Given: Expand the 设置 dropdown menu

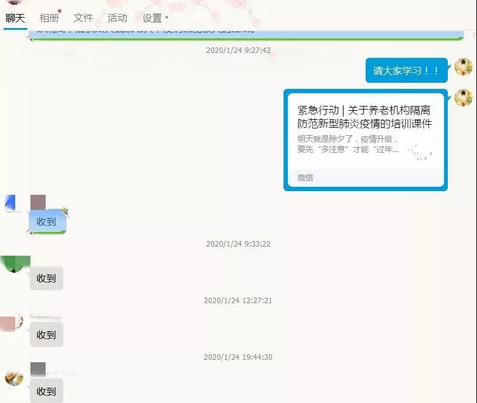Looking at the screenshot, I should click(x=156, y=18).
